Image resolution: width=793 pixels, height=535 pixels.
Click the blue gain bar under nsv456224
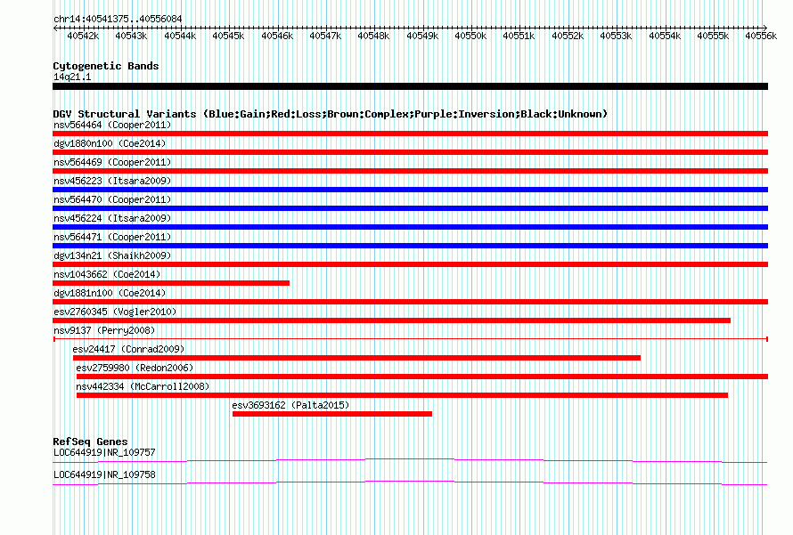(x=410, y=227)
